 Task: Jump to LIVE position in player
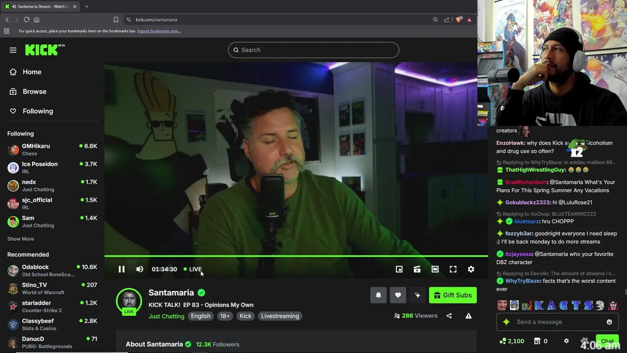(x=193, y=269)
